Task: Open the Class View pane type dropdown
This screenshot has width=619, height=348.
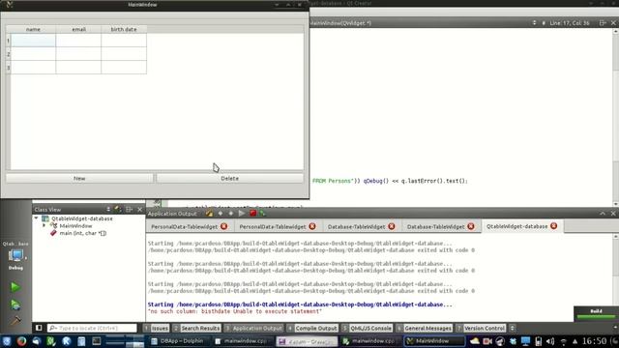Action: [108, 210]
